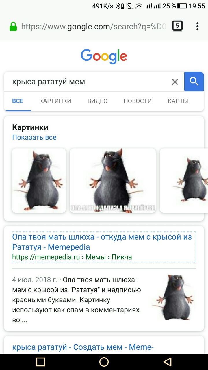The image size is (208, 370).
Task: Tap Android back triangle button
Action: click(x=167, y=362)
